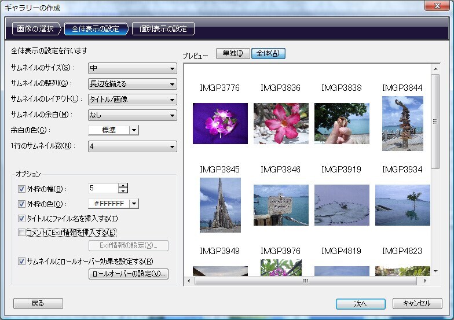Select the IMGP3836 pink flower thumbnail
454x320 pixels.
pyautogui.click(x=281, y=123)
